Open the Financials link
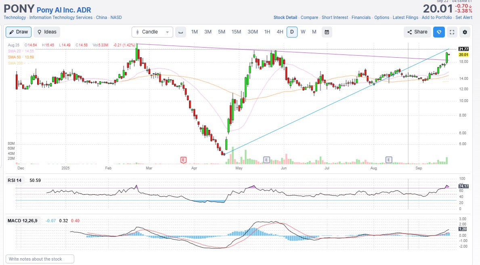The width and height of the screenshot is (480, 265). [x=361, y=17]
